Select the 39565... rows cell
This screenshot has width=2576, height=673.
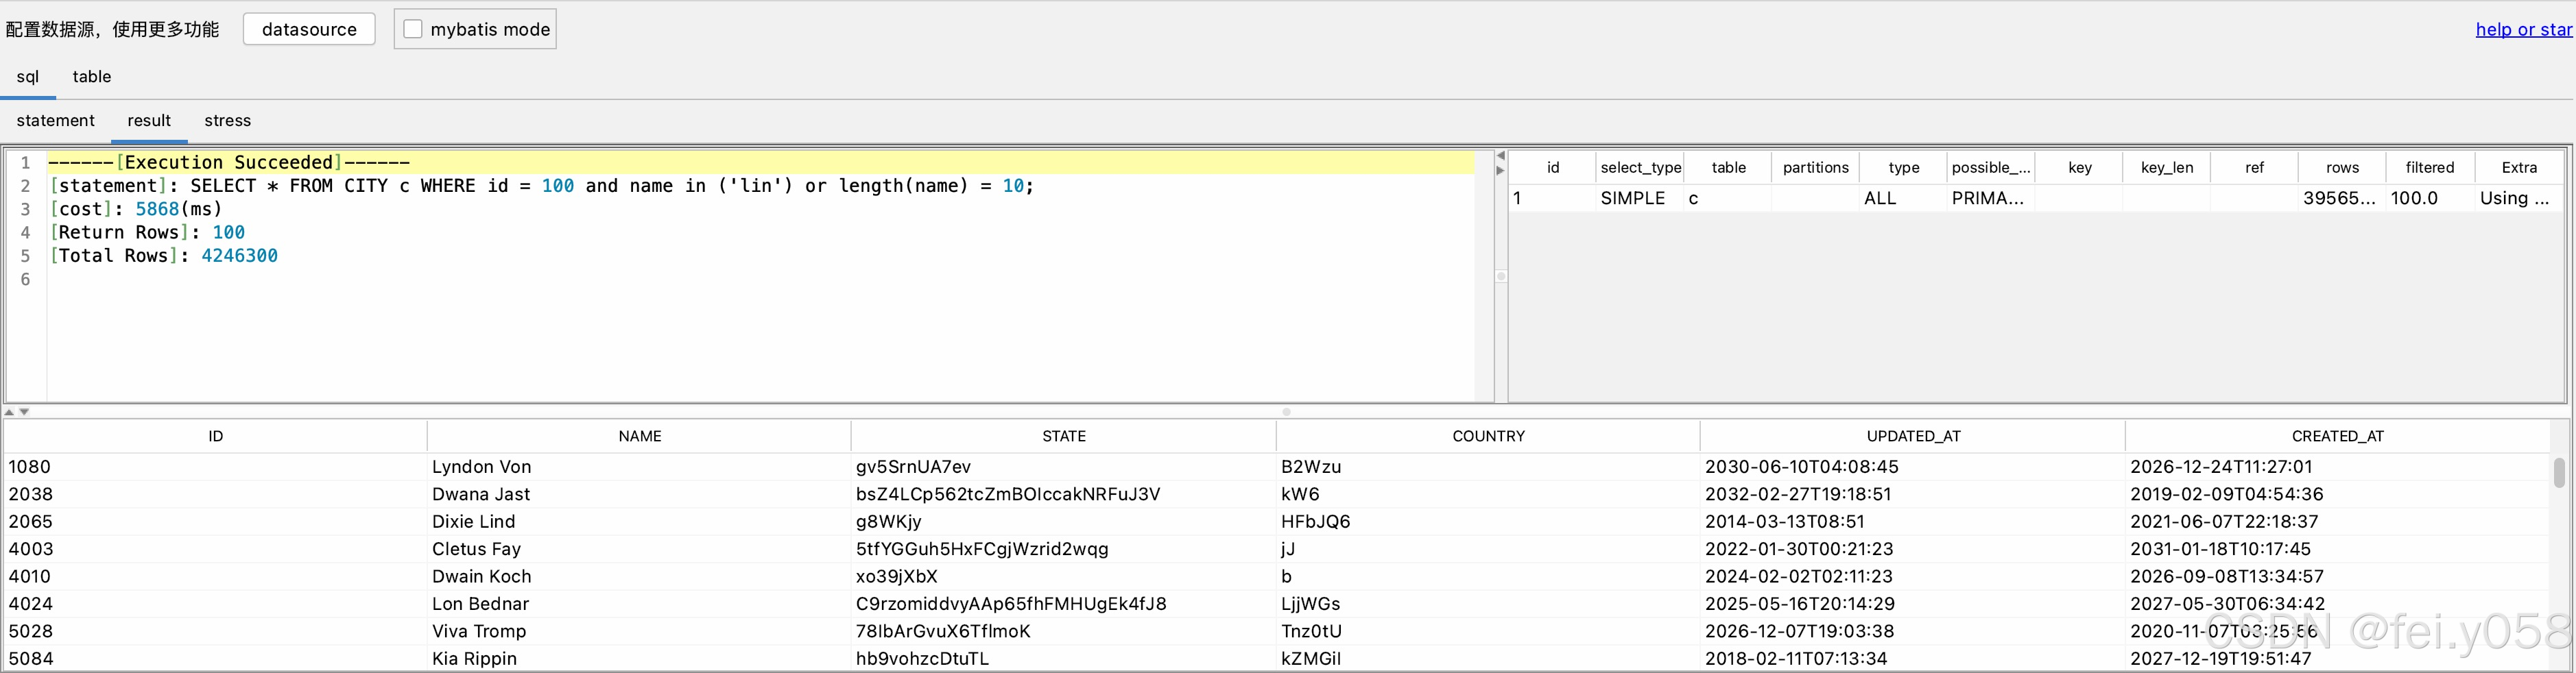point(2342,198)
